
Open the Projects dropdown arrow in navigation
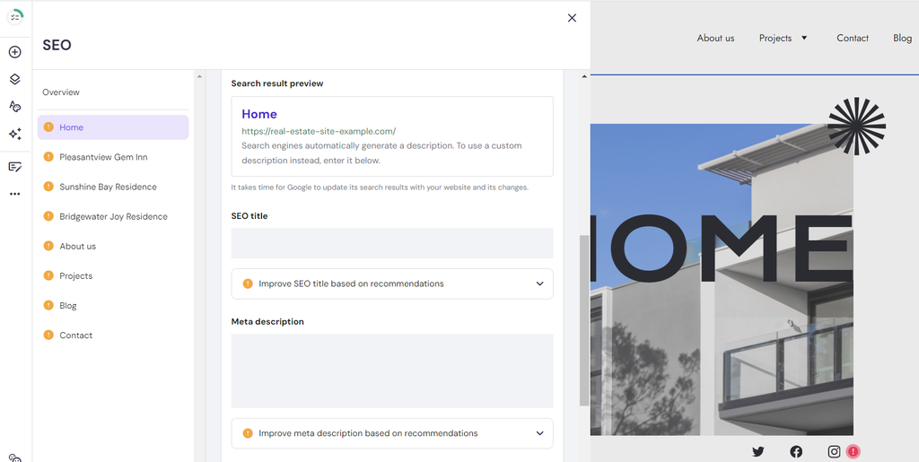click(x=804, y=38)
